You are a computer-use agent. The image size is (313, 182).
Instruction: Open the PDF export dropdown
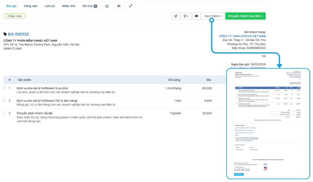(186, 16)
